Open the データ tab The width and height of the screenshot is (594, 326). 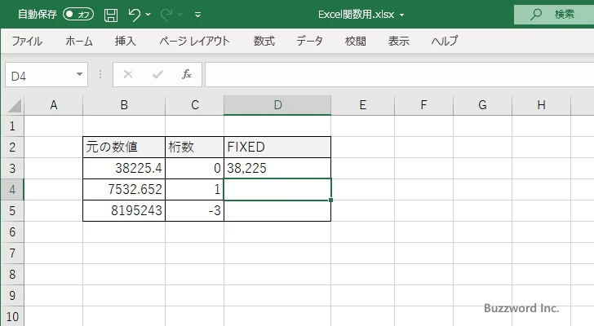pos(309,41)
